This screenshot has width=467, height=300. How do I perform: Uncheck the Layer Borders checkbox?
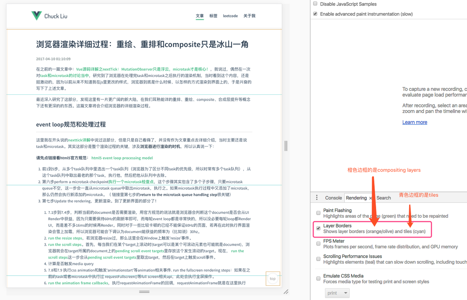[x=319, y=228]
